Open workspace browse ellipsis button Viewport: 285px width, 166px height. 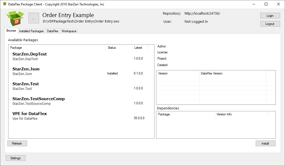(x=34, y=18)
